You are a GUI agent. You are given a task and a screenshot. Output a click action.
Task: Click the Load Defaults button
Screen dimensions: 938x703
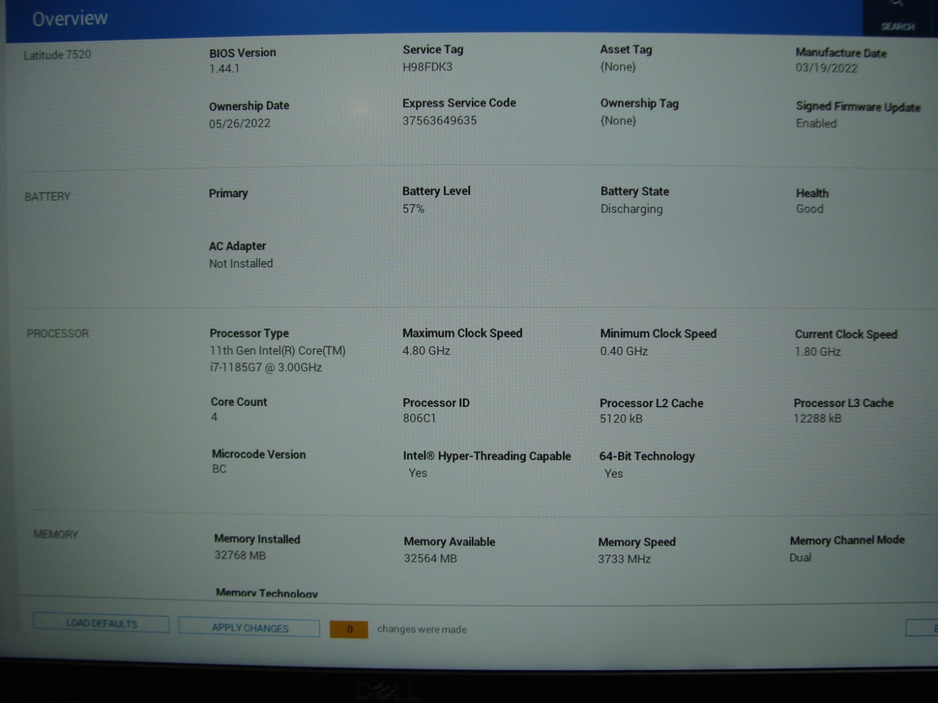[x=101, y=623]
